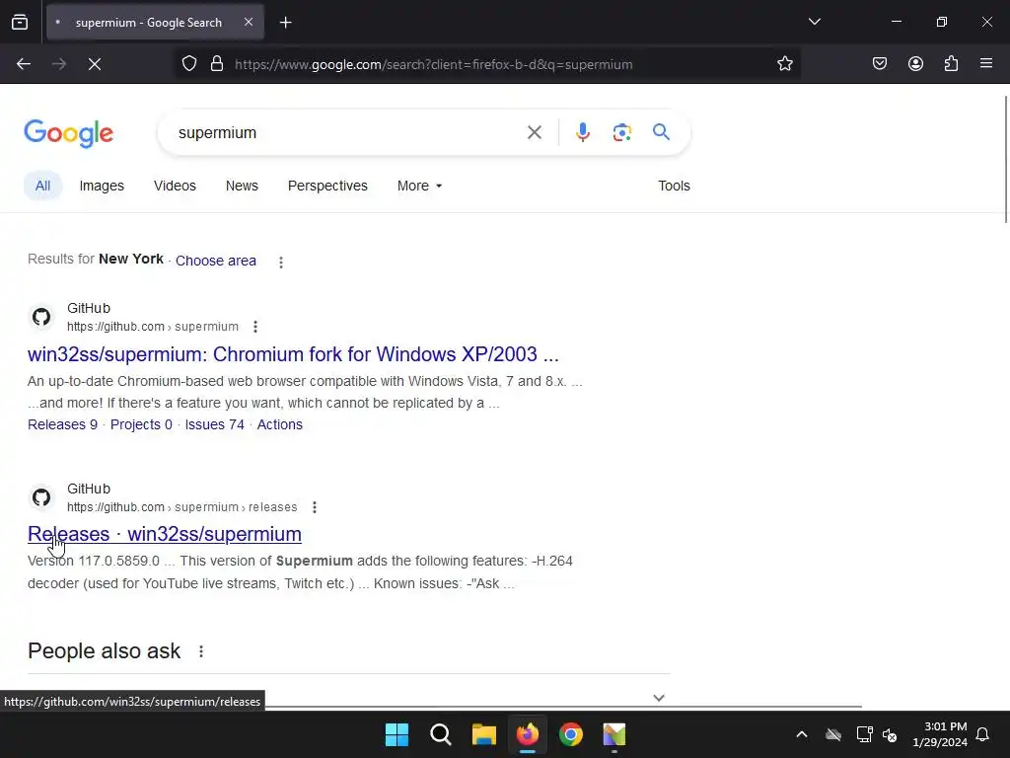Click the Google logo
The height and width of the screenshot is (758, 1010).
69,133
